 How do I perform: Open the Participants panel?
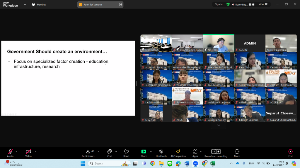[88, 152]
